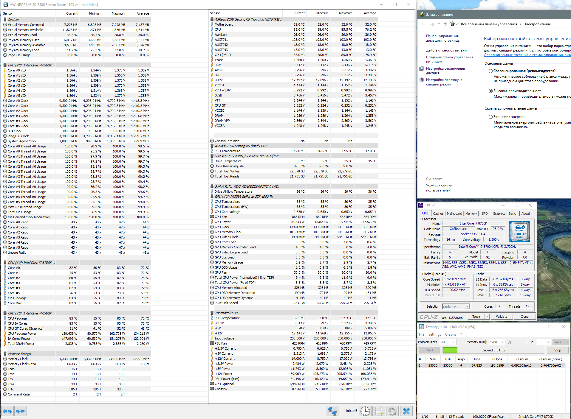
Task: Open the Дополнительные сведения о схемах link
Action: pyautogui.click(x=527, y=55)
